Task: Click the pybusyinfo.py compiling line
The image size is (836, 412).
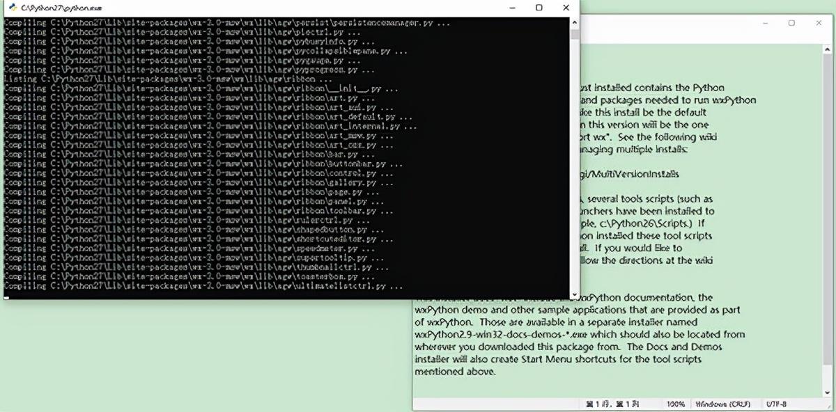Action: point(189,42)
